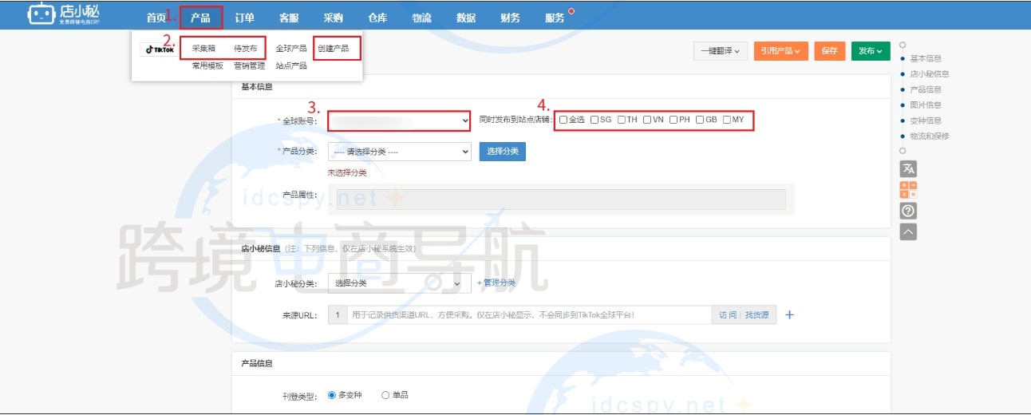The height and width of the screenshot is (415, 1031).
Task: Click the 管理分类 link
Action: (x=496, y=283)
